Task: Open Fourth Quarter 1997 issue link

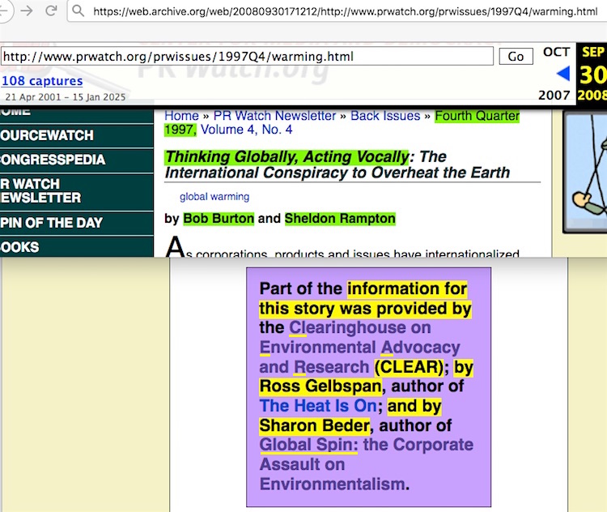Action: tap(477, 116)
